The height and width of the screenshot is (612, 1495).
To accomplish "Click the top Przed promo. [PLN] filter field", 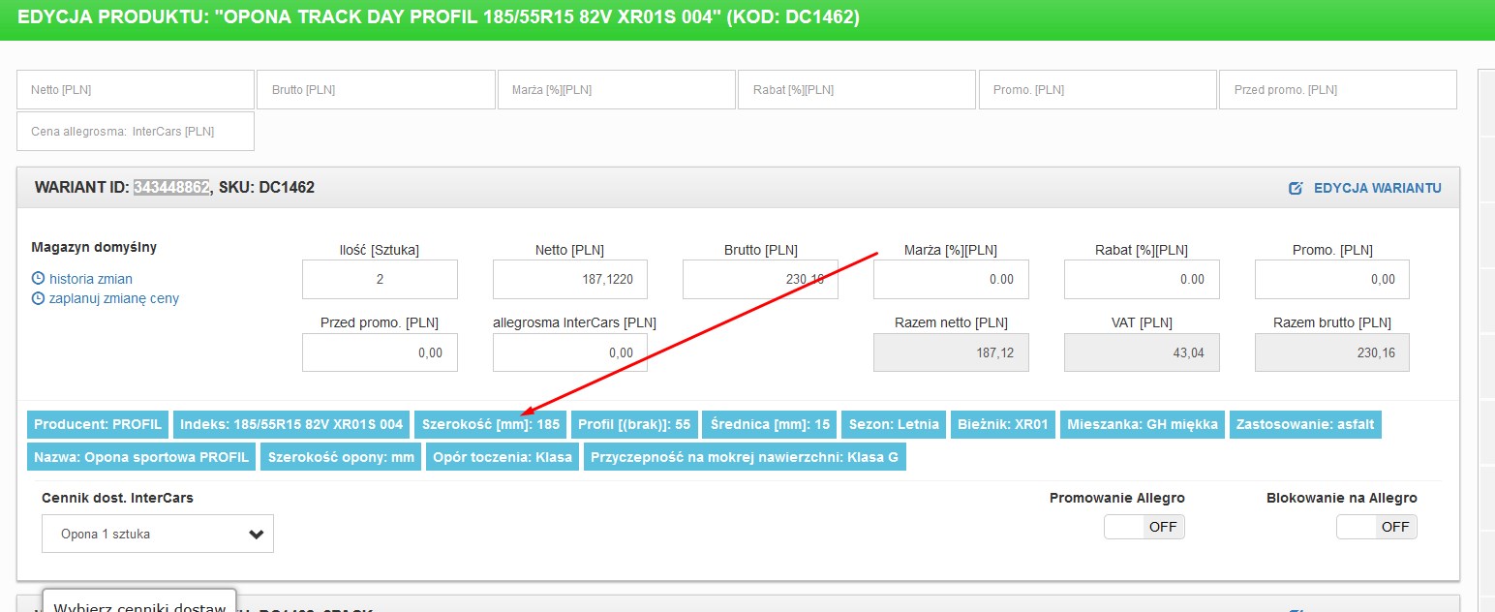I will (x=1337, y=90).
